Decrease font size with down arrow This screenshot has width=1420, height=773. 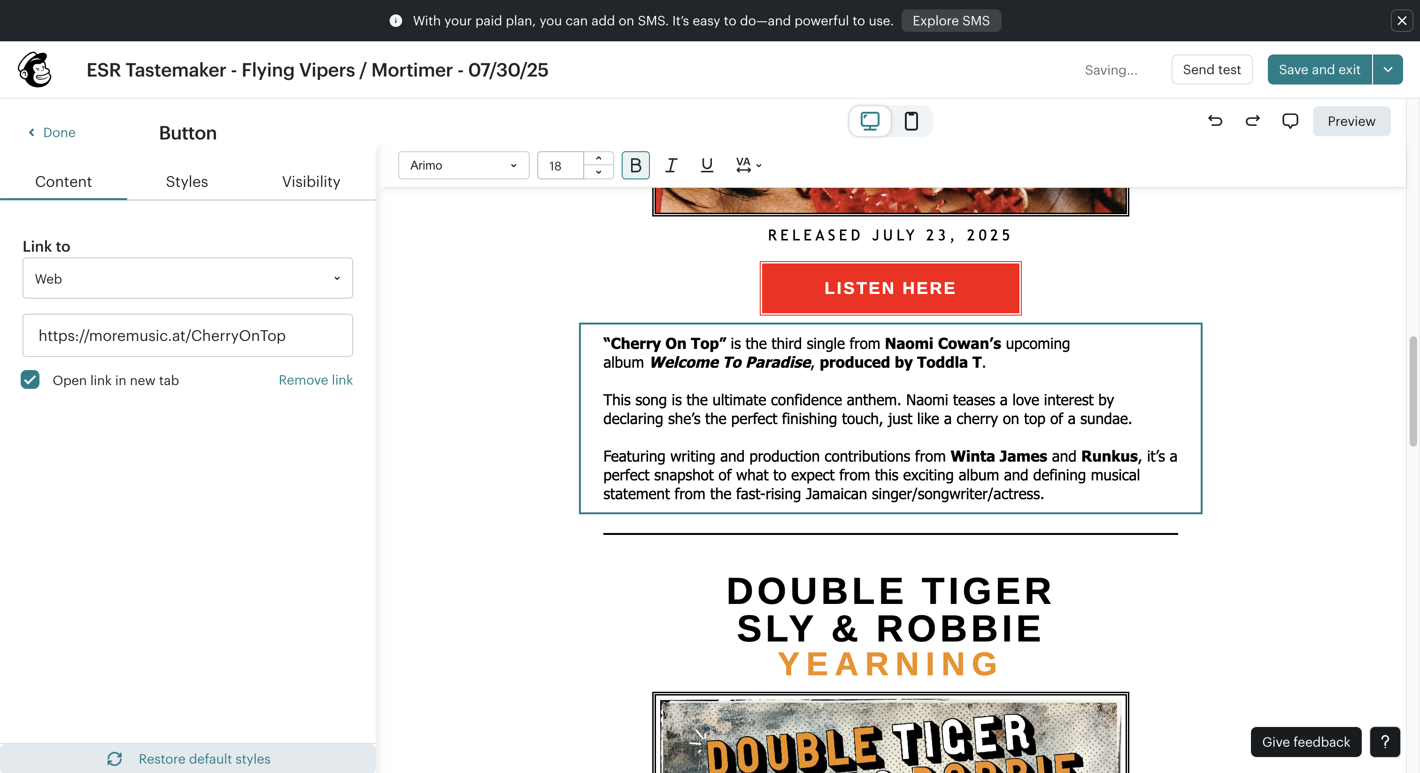pos(598,172)
